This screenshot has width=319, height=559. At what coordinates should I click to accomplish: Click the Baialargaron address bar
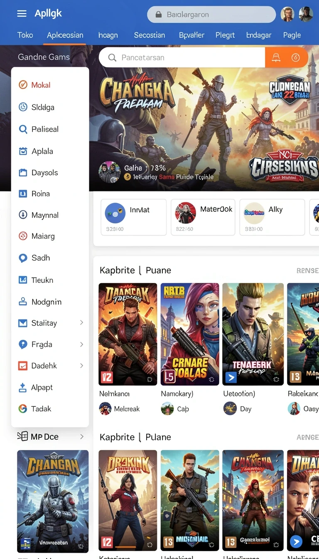pos(211,15)
